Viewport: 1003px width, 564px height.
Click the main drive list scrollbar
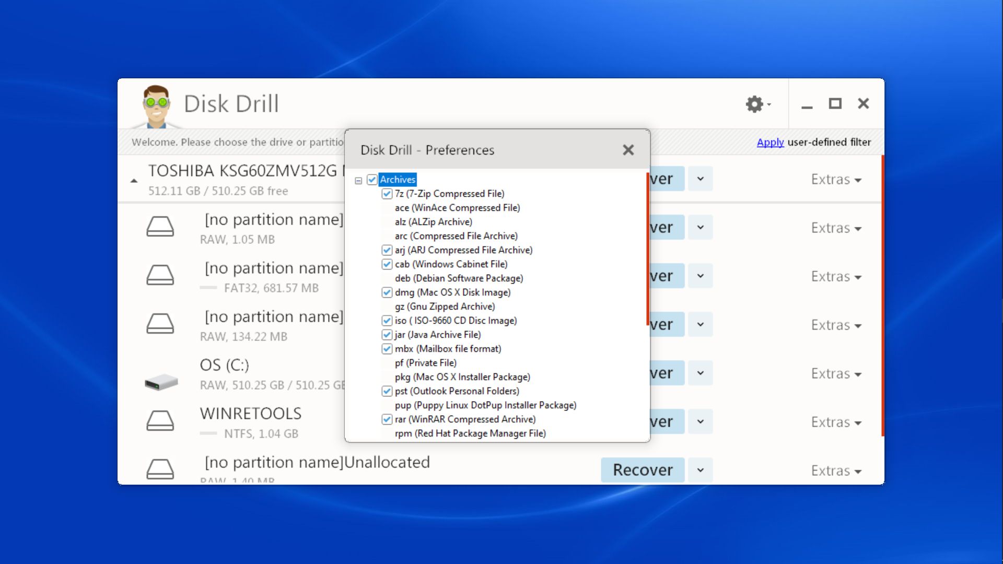tap(883, 296)
